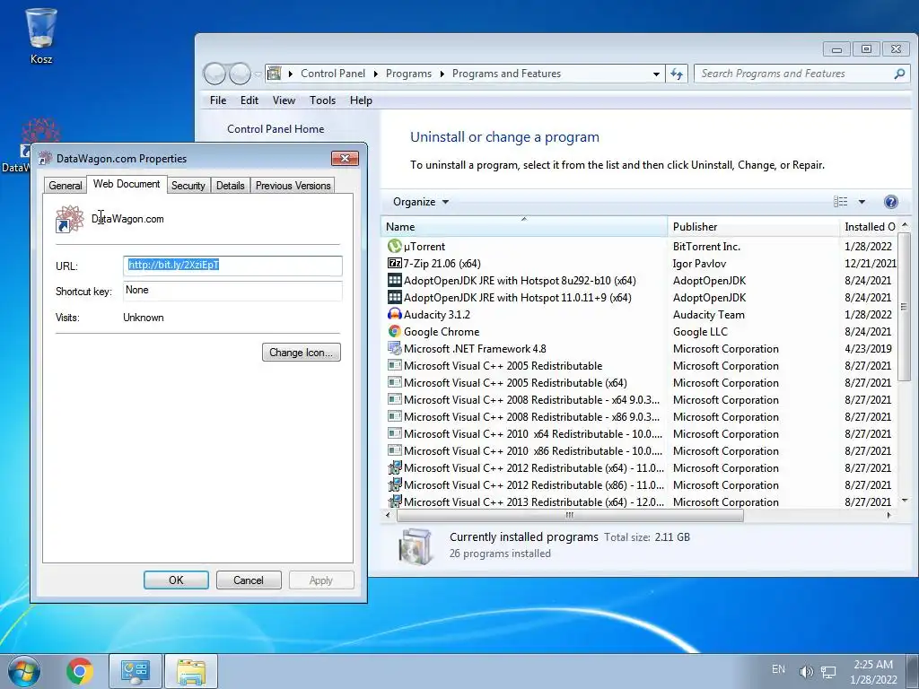
Task: Click Visual C++ 2005 Redistributable (x64) icon
Action: 395,382
